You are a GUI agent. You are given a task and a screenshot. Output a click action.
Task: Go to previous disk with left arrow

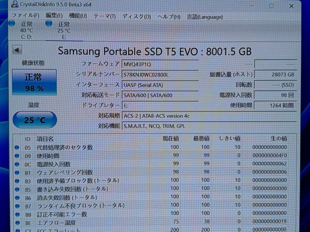click(x=17, y=50)
